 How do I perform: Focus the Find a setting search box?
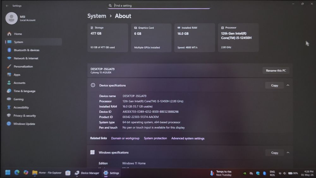[159, 6]
